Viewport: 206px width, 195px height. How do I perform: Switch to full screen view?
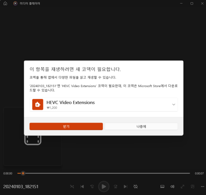[183, 187]
